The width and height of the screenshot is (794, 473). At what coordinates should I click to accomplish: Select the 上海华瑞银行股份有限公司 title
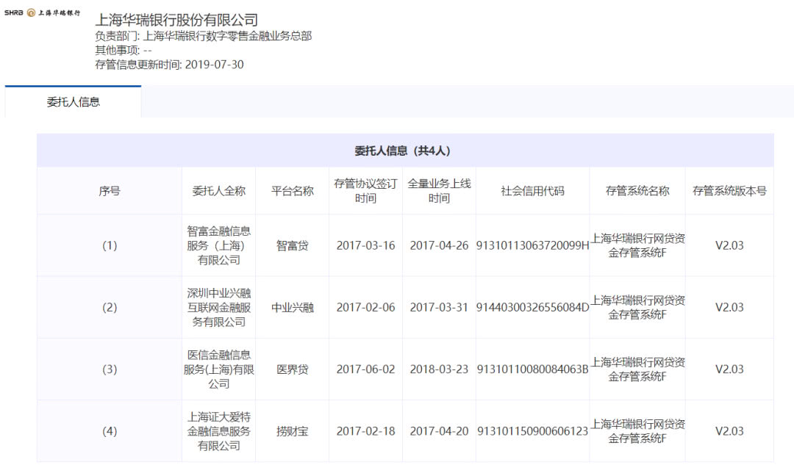click(176, 20)
